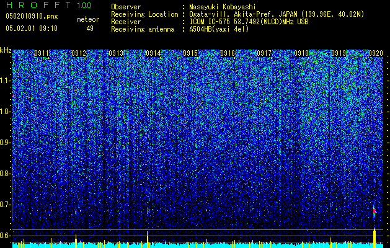Click the HROFFT 1.0.0 title text
Viewport: 390px width, 248px height.
point(48,5)
